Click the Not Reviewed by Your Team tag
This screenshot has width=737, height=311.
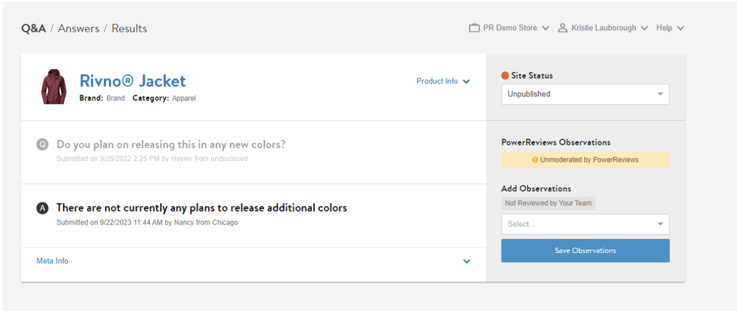pyautogui.click(x=548, y=203)
